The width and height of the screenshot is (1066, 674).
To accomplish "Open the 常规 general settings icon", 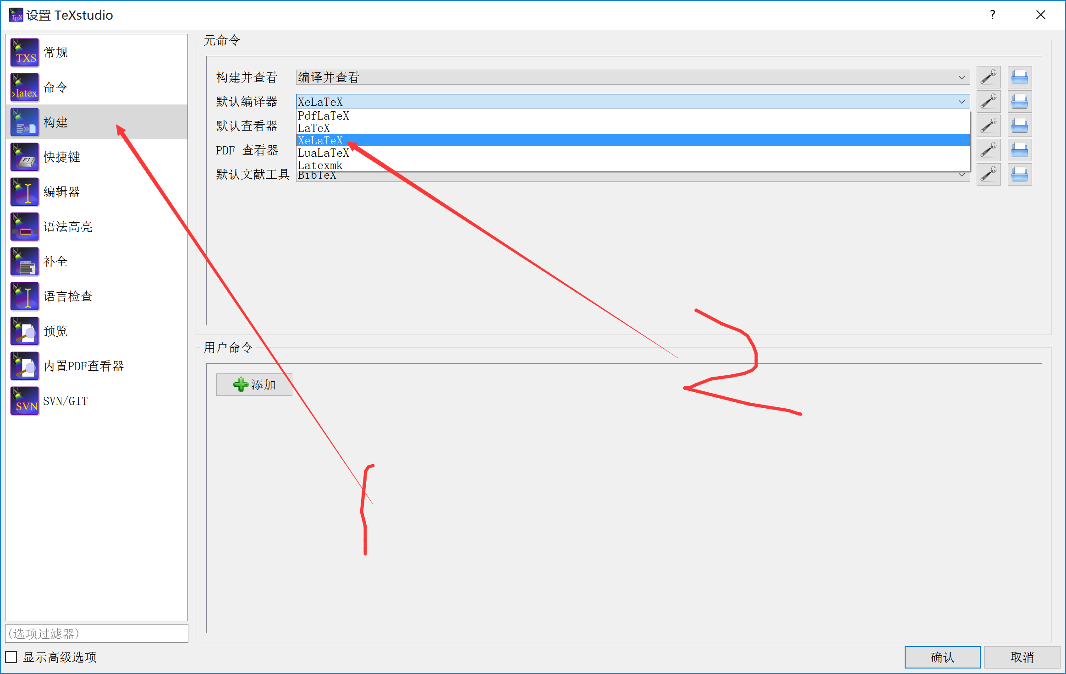I will [x=25, y=53].
